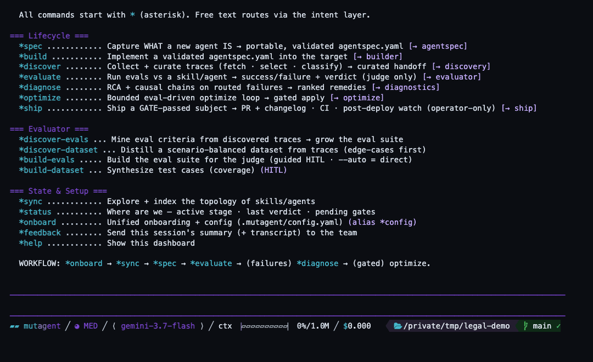
Task: Click *onboard in the WORKFLOW line
Action: (83, 263)
